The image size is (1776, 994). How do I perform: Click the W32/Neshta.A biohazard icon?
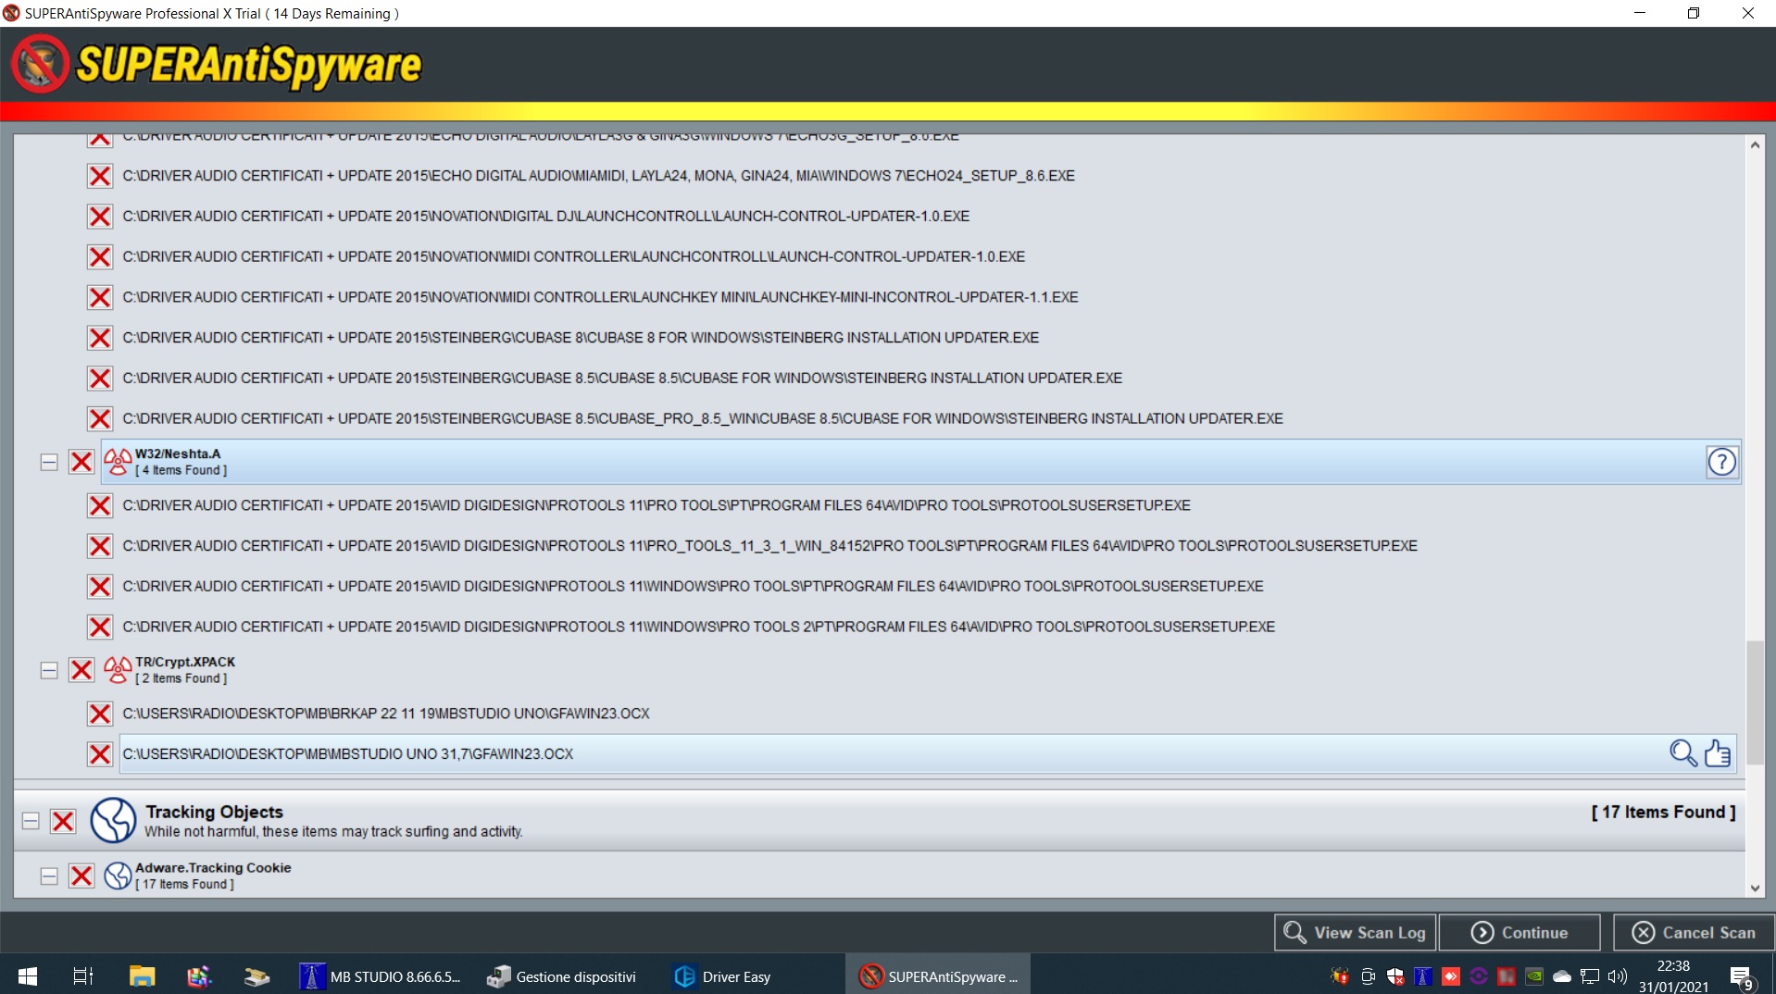tap(118, 461)
